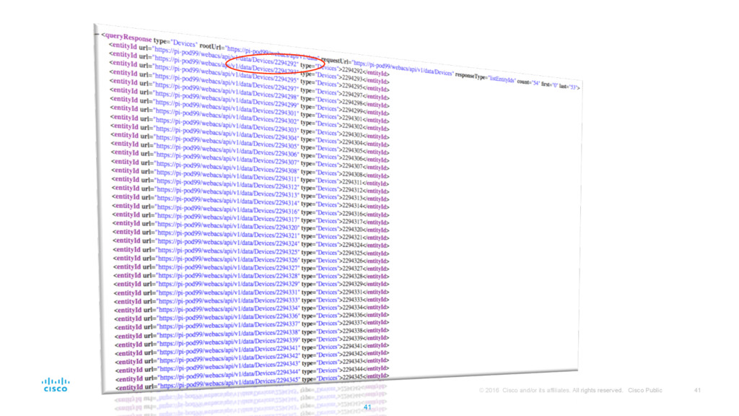Click the entityId row for 2294328

point(252,277)
